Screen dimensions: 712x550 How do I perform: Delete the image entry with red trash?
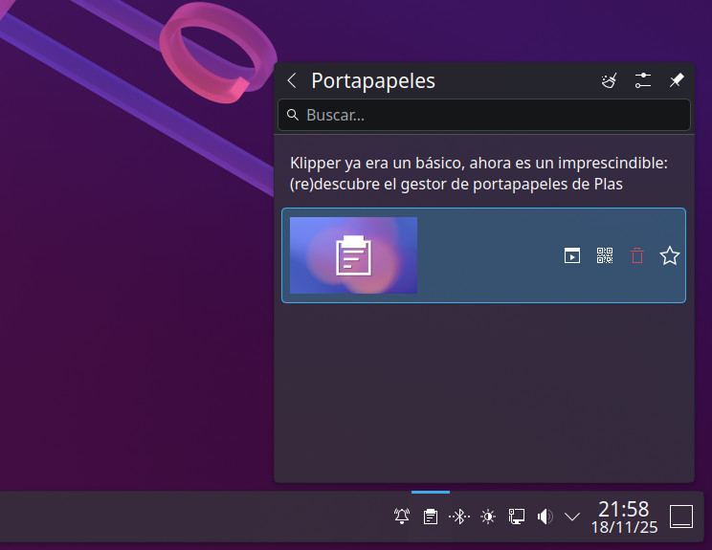click(637, 255)
